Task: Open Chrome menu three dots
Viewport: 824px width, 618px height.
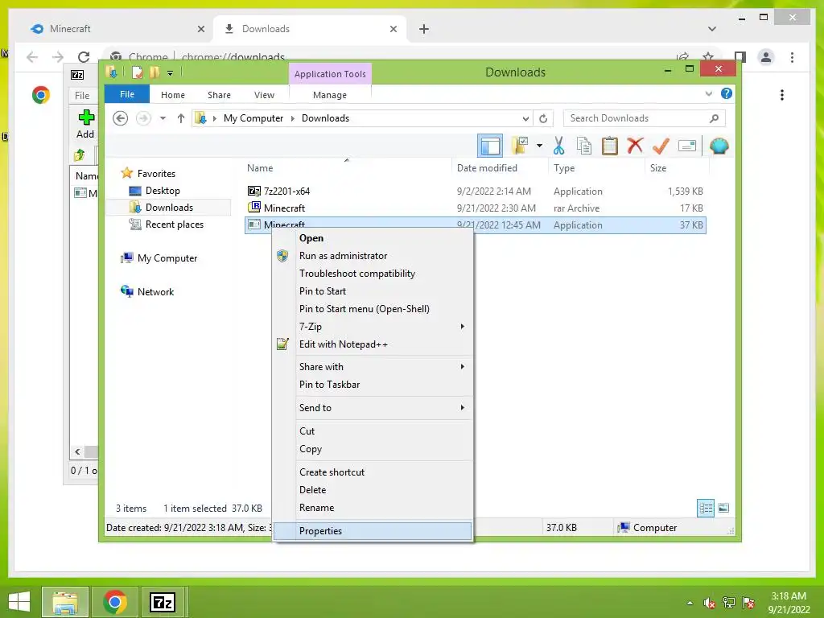Action: [792, 57]
